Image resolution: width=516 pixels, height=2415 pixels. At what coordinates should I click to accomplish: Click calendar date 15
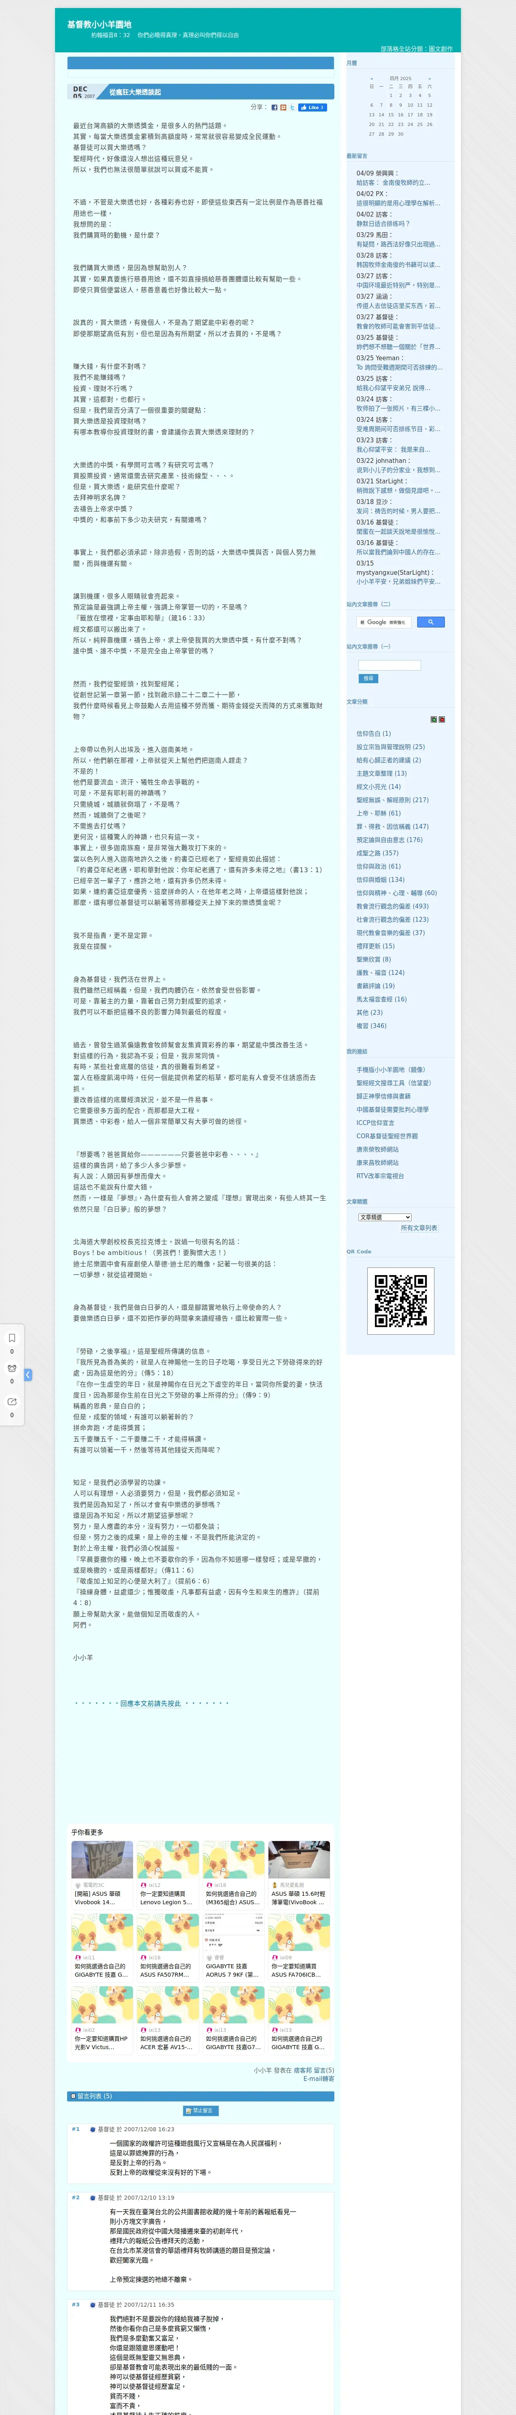point(391,114)
